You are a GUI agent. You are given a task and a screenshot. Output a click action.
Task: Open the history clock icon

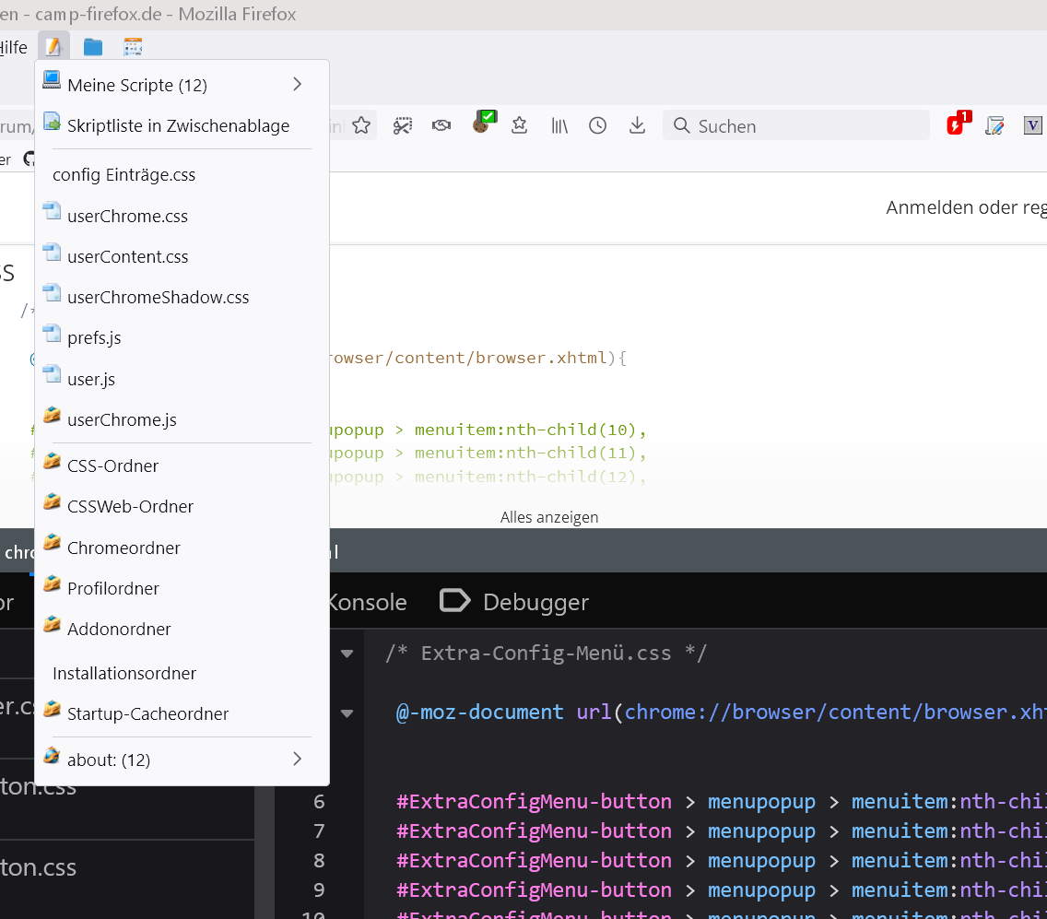point(598,125)
